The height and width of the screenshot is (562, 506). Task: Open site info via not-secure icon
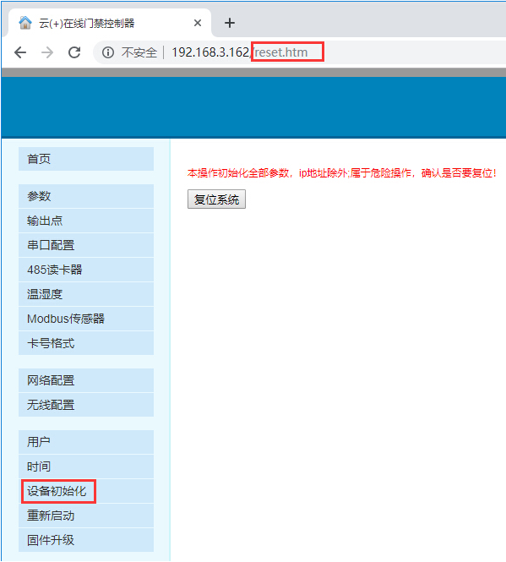pos(108,52)
